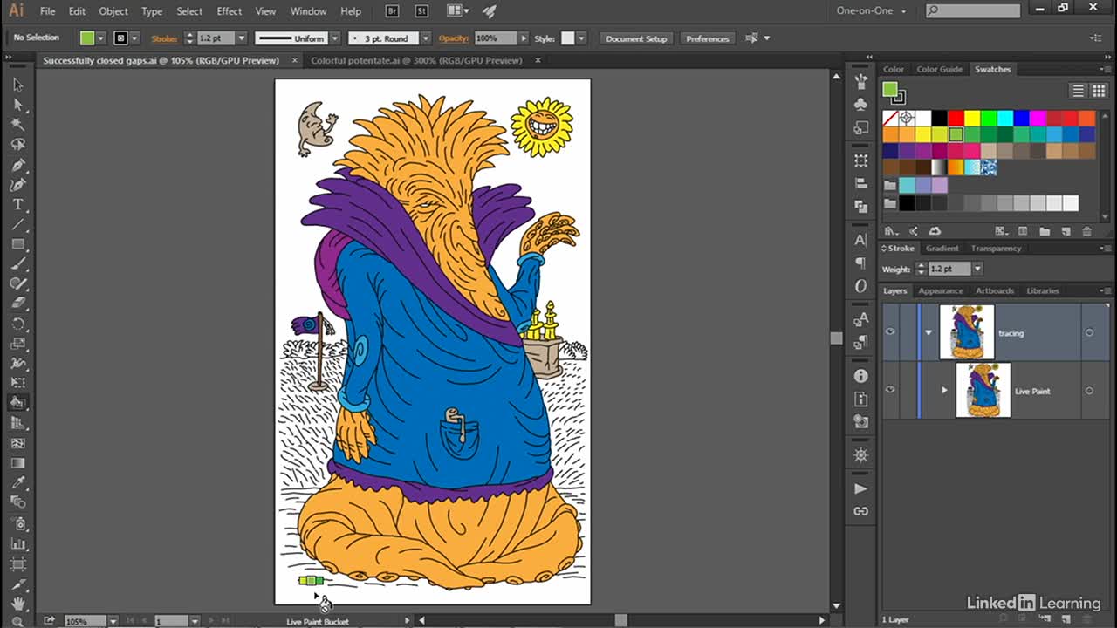The width and height of the screenshot is (1117, 628).
Task: Select the Eyedropper tool
Action: coord(17,482)
